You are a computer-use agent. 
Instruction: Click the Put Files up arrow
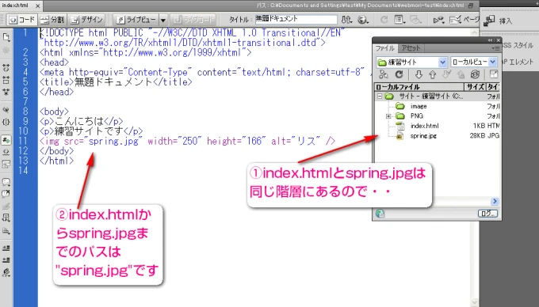[433, 74]
